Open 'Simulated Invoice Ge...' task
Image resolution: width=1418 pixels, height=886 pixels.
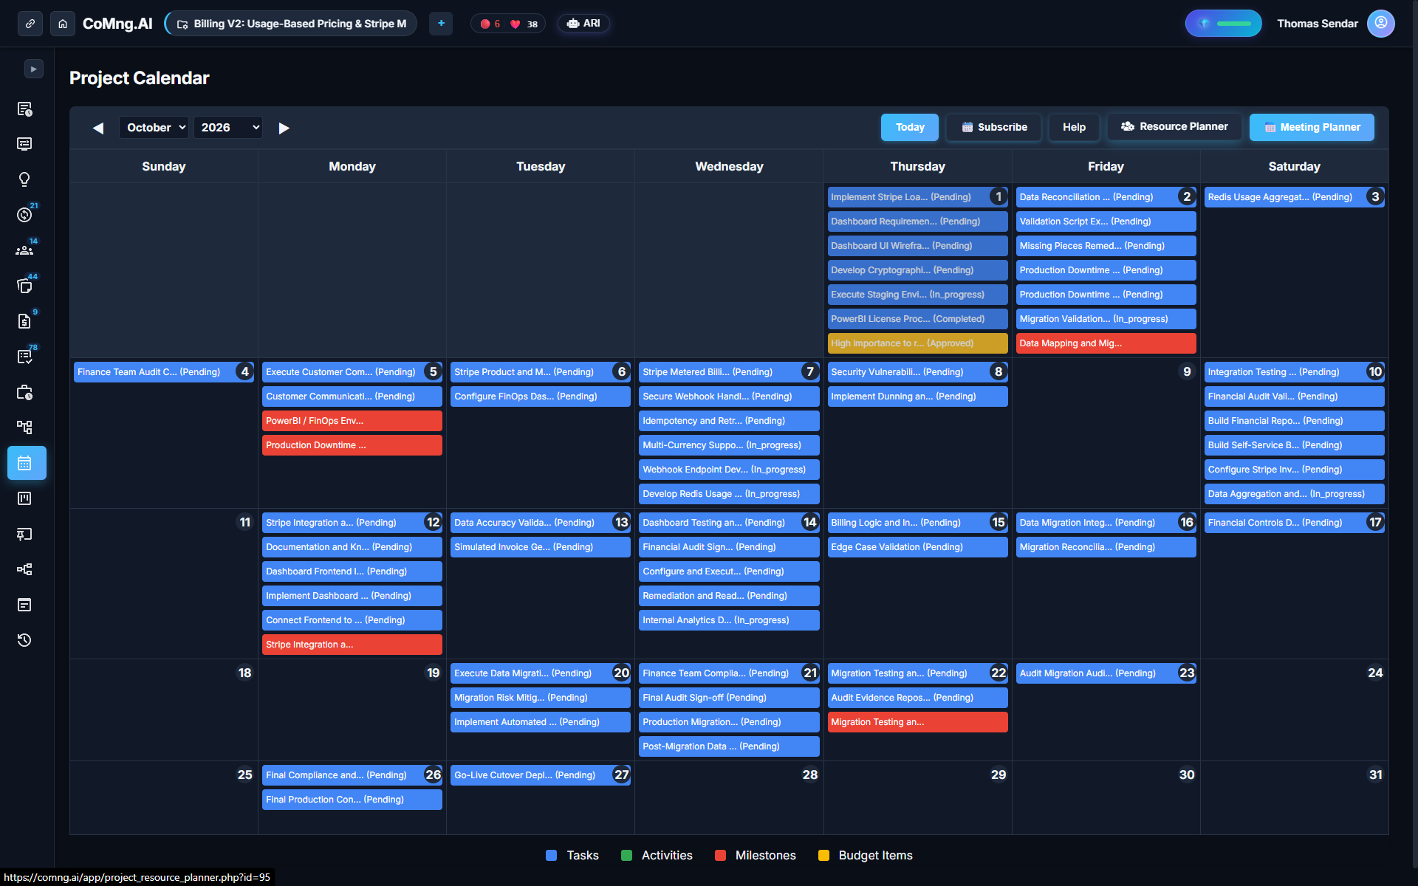point(540,547)
